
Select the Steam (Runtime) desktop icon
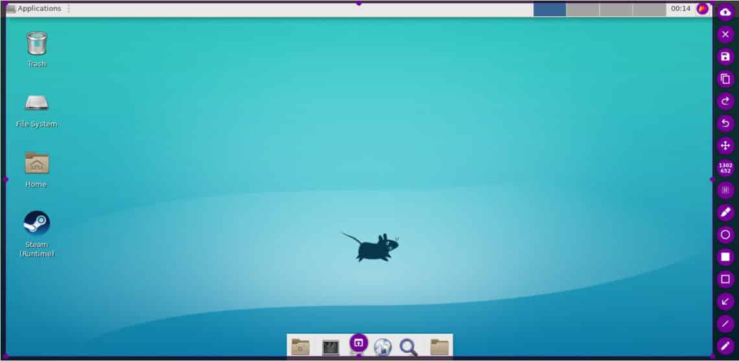pyautogui.click(x=37, y=234)
